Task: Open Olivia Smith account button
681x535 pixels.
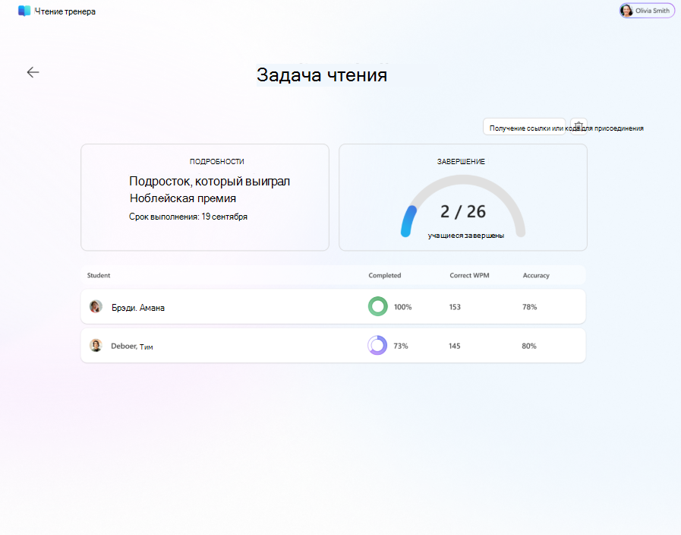Action: (647, 11)
